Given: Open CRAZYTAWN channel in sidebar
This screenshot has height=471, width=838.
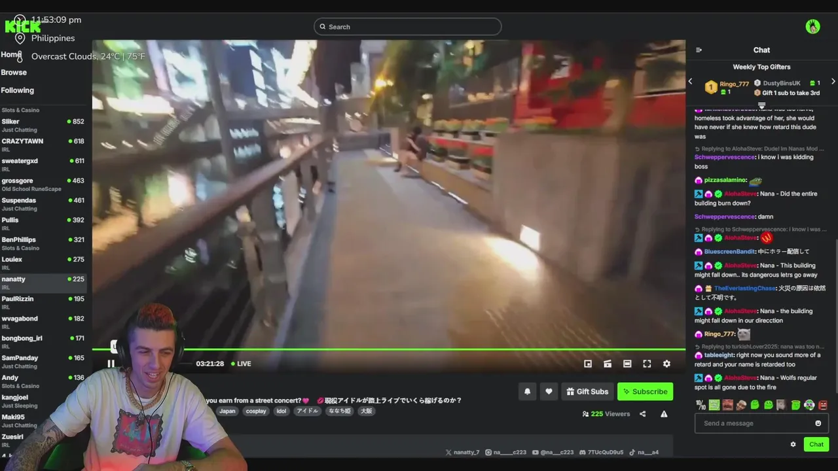Looking at the screenshot, I should (43, 145).
